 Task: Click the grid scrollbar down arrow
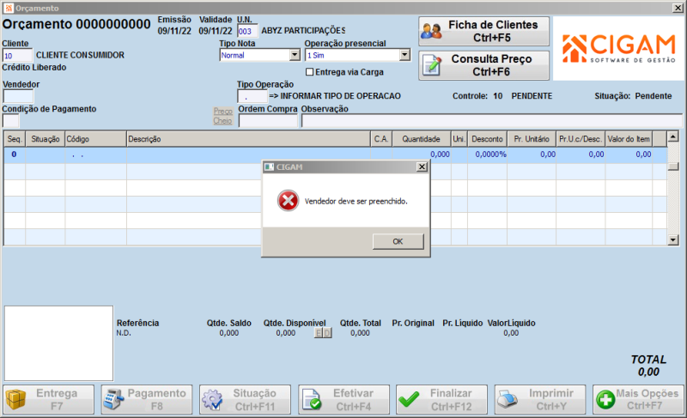click(673, 239)
